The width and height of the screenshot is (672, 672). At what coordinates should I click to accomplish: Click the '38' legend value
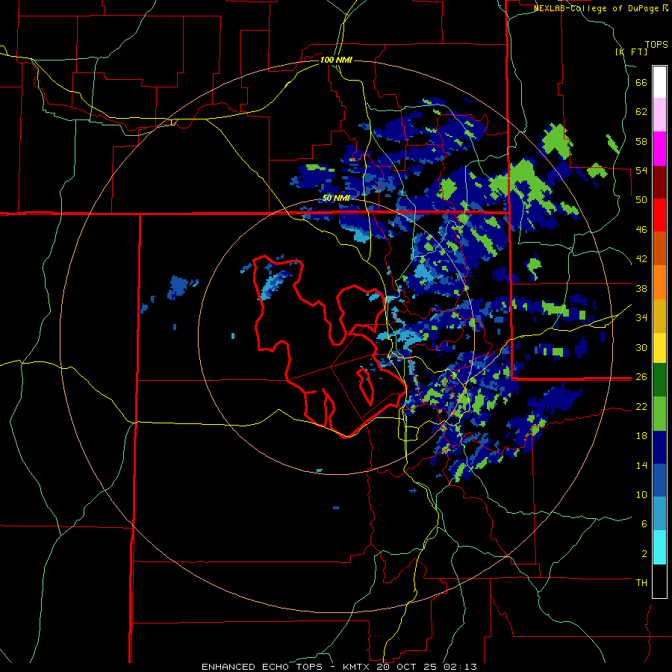(641, 288)
